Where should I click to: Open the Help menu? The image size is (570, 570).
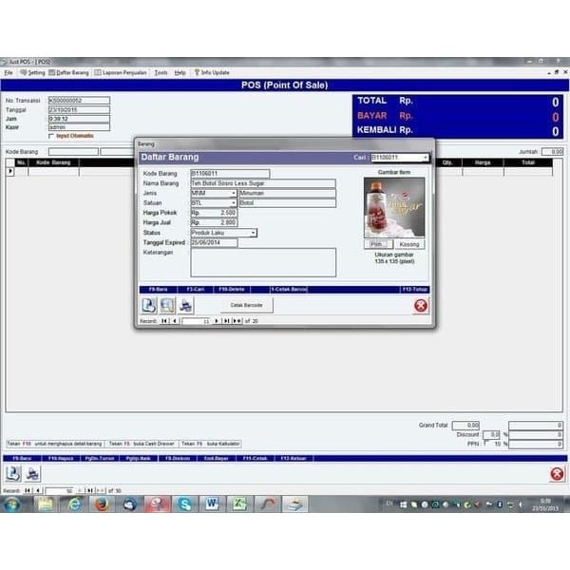pyautogui.click(x=180, y=73)
